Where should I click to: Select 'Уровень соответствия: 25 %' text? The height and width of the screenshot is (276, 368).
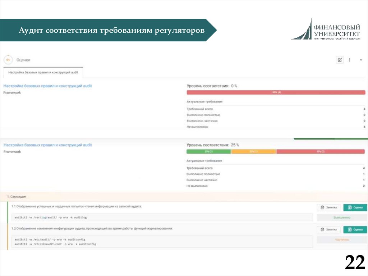coord(213,145)
